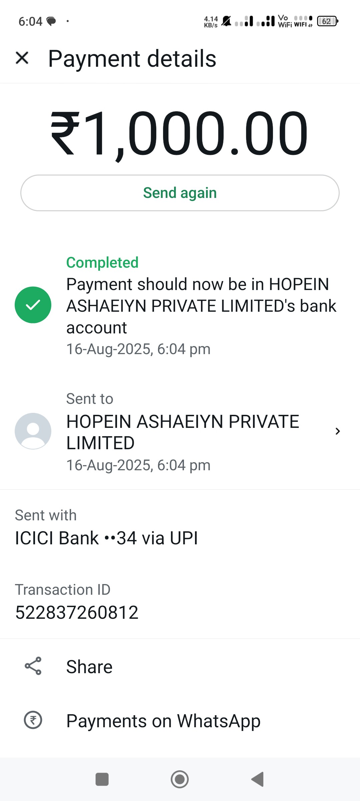Tap the Send again button

(x=180, y=193)
